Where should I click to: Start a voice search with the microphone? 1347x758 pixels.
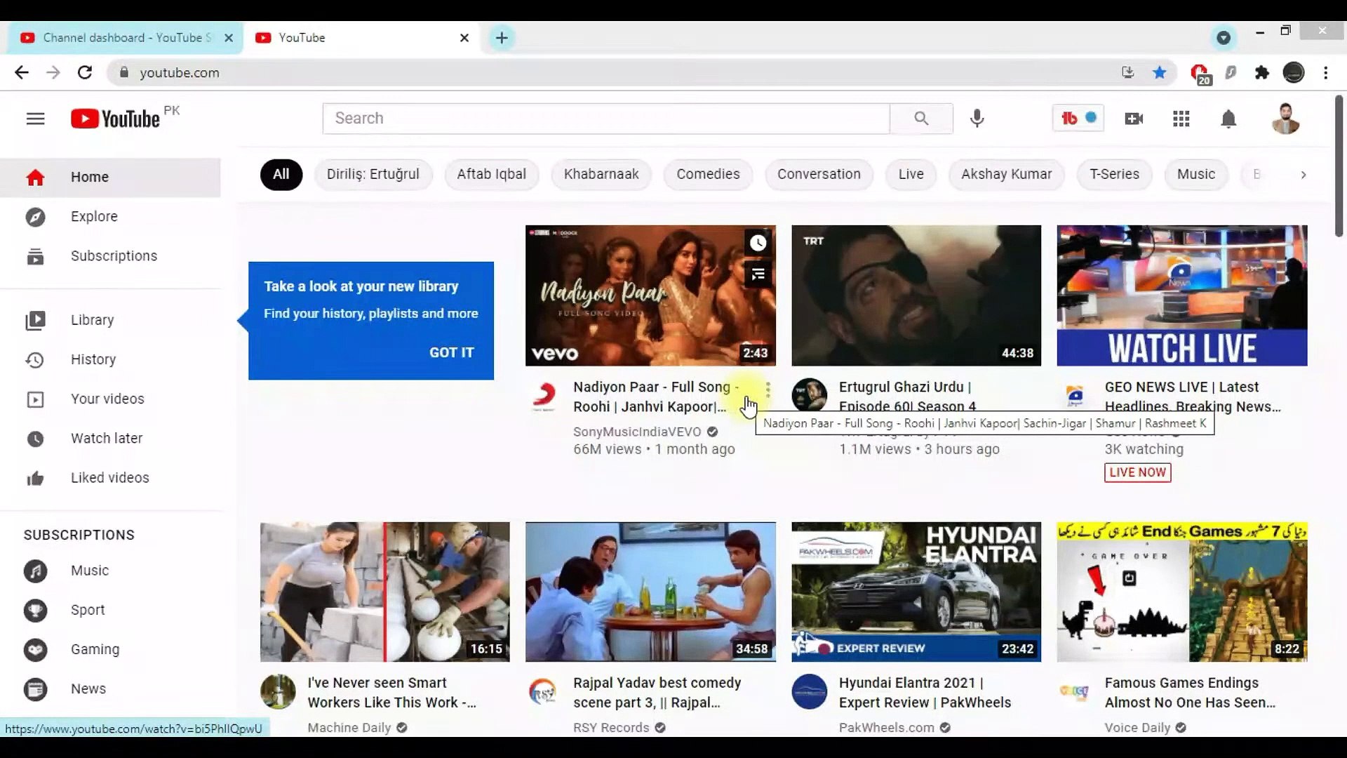977,119
